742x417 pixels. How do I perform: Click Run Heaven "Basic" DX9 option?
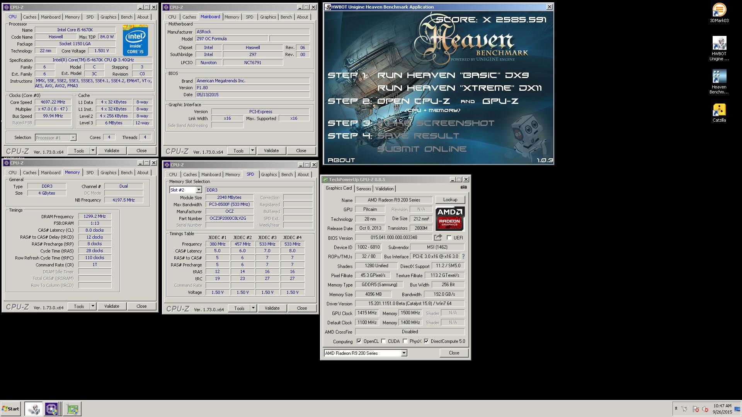click(453, 75)
